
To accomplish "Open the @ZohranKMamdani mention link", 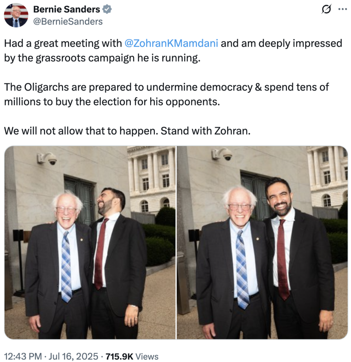I will point(171,43).
